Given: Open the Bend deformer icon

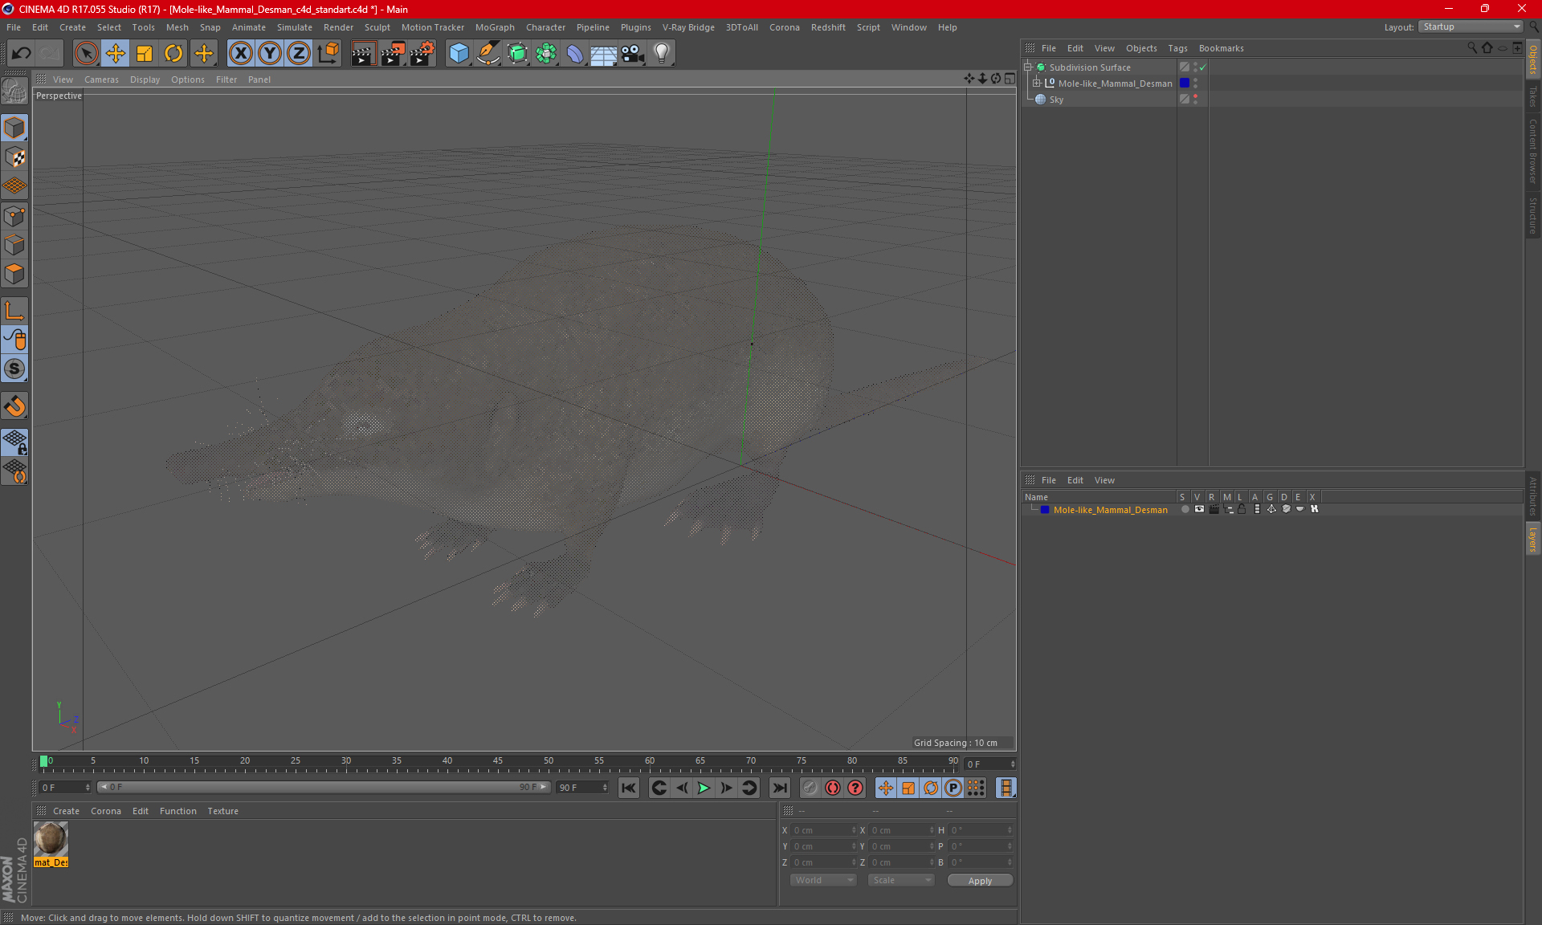Looking at the screenshot, I should coord(575,53).
